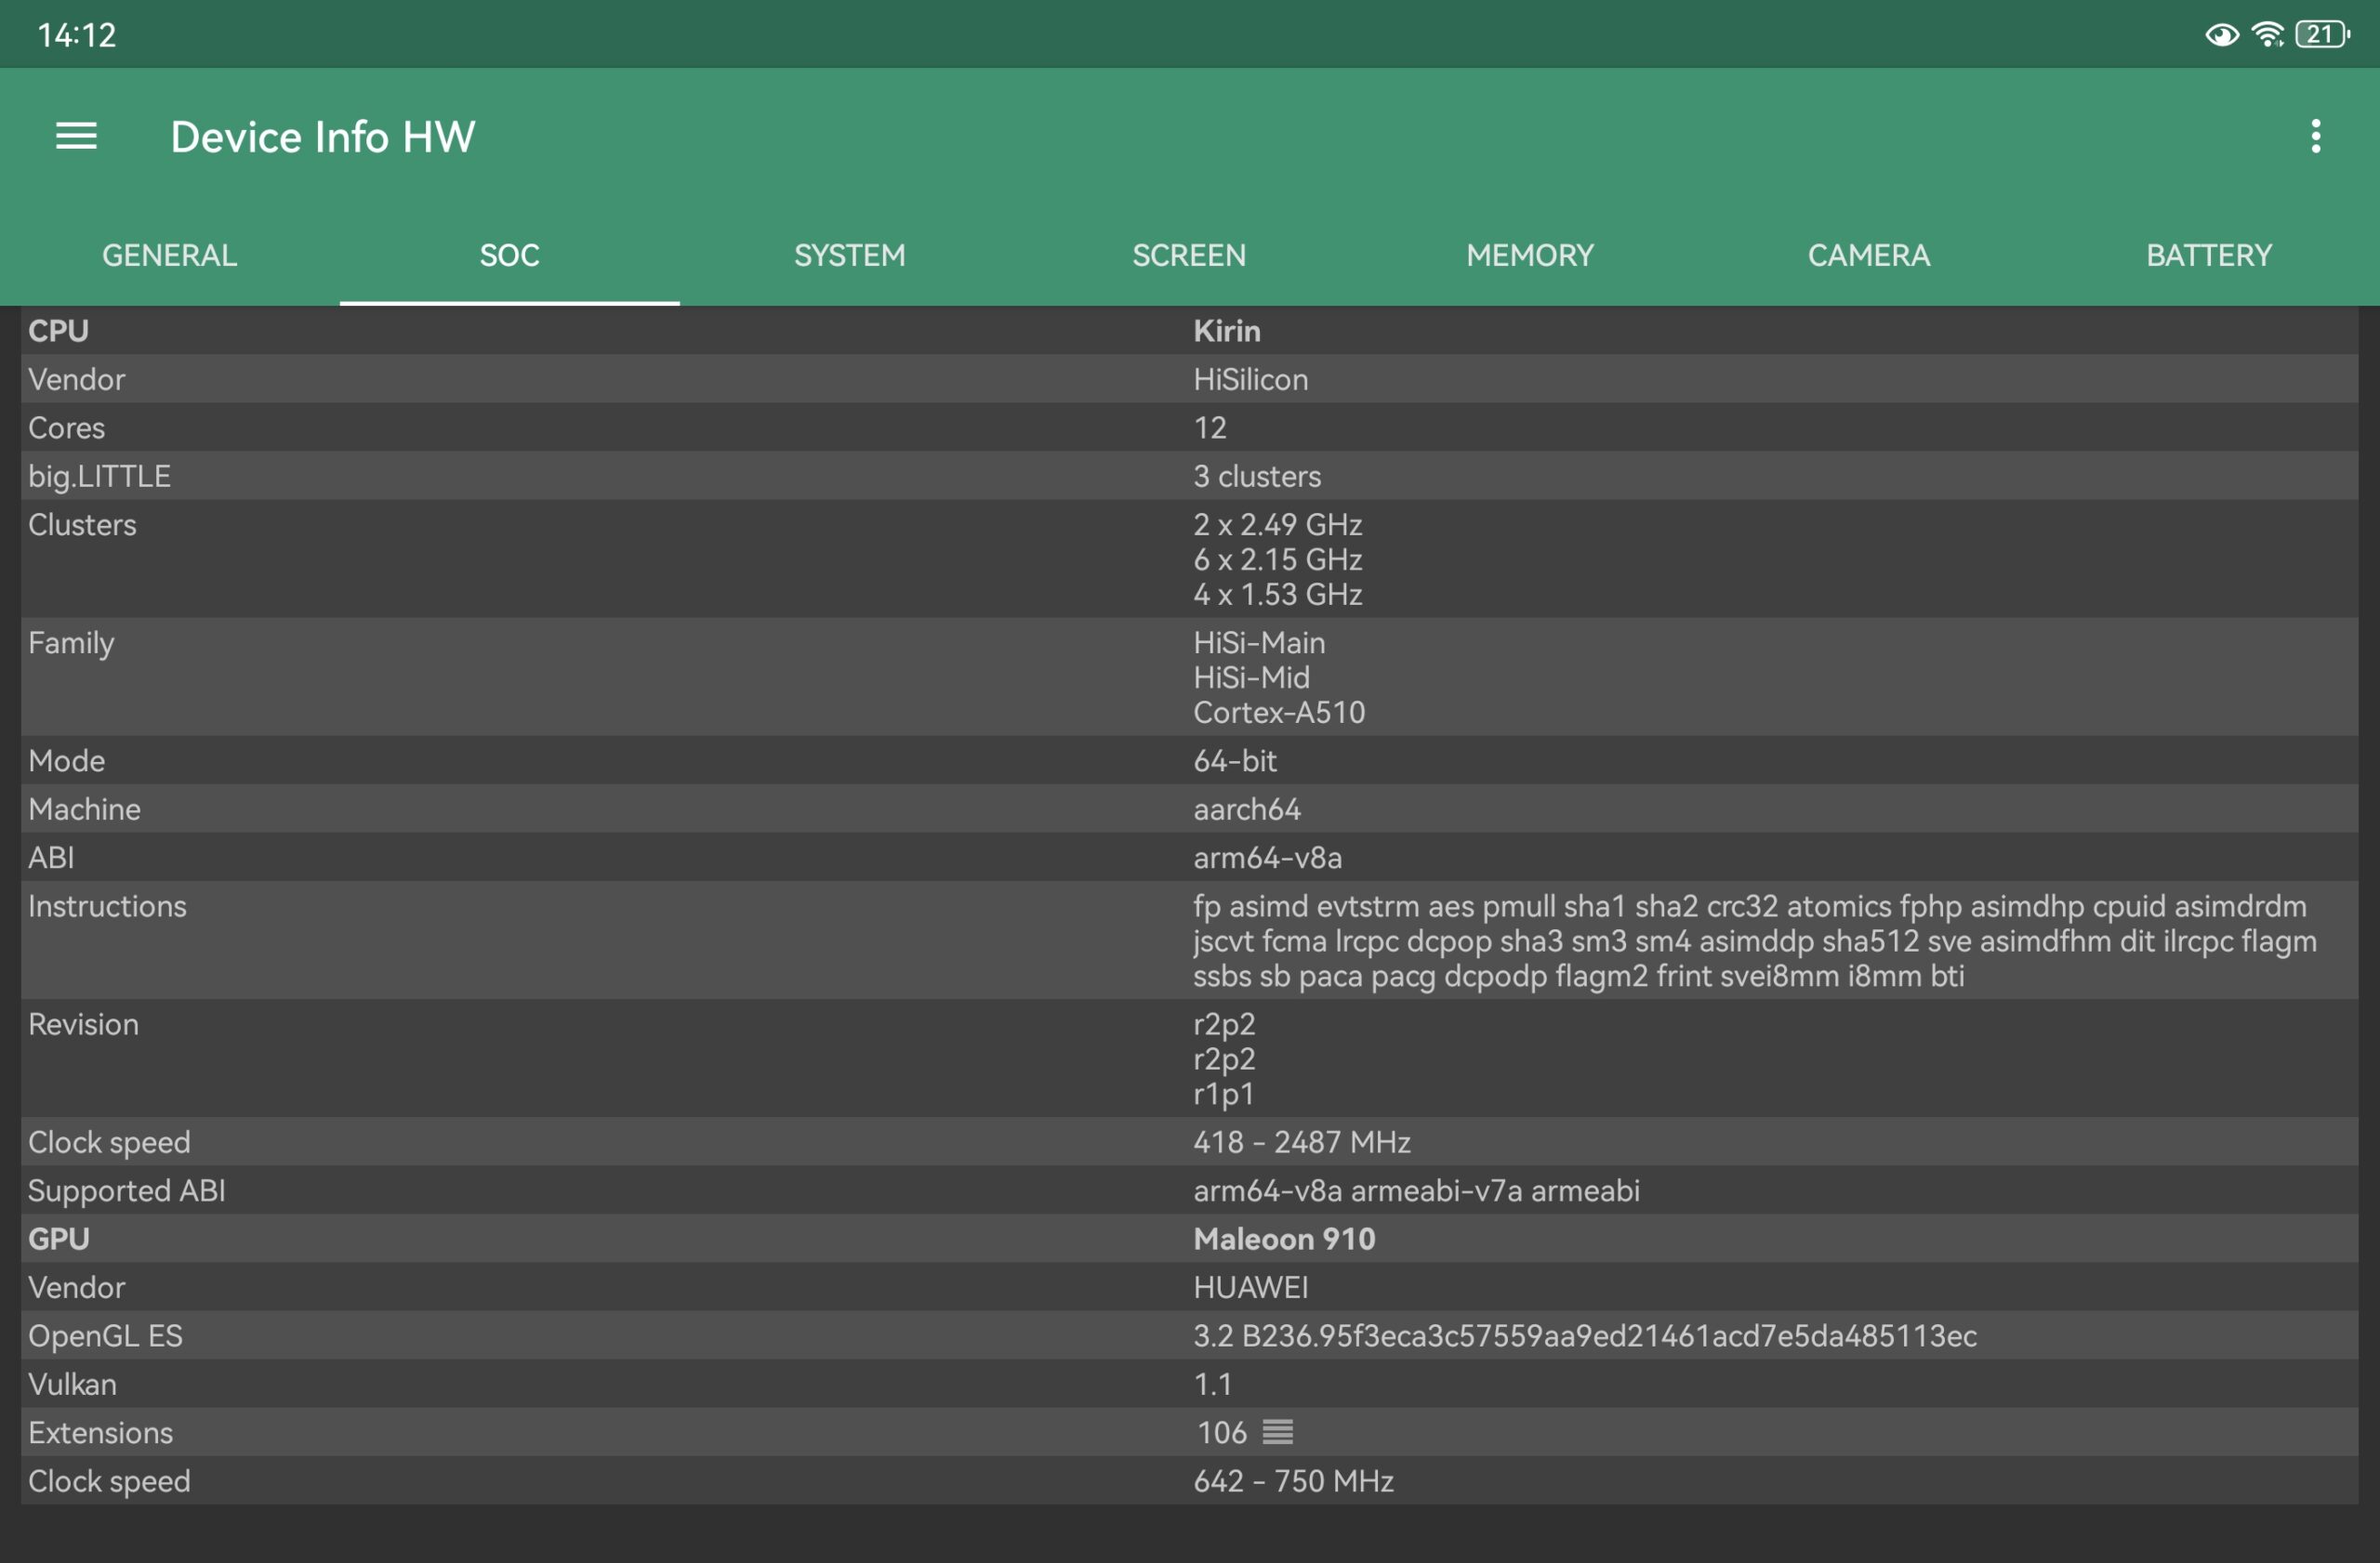Viewport: 2380px width, 1563px height.
Task: Tap the Device Info HW title
Action: point(323,137)
